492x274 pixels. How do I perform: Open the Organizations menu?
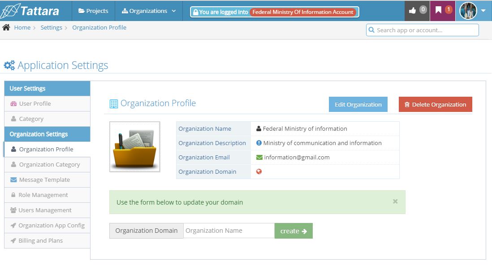149,11
